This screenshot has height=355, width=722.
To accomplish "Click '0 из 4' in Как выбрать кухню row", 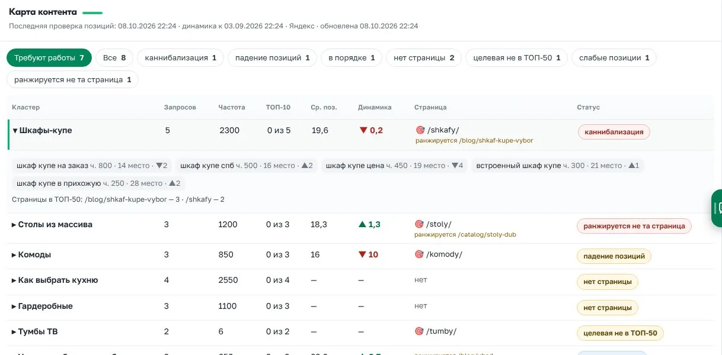I will 278,280.
